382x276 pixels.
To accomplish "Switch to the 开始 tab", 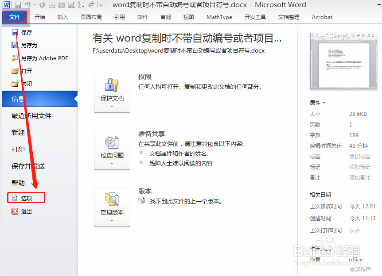I will click(39, 17).
